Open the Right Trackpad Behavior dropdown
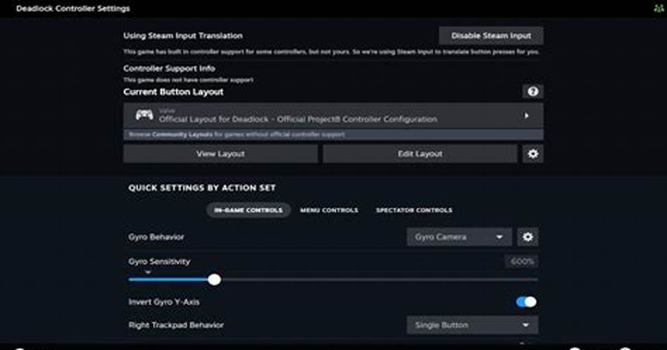The height and width of the screenshot is (350, 667). (472, 325)
